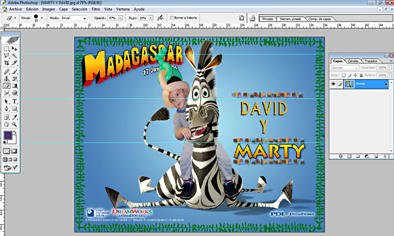The image size is (394, 236).
Task: Open the Filtro menu
Action: click(x=96, y=9)
